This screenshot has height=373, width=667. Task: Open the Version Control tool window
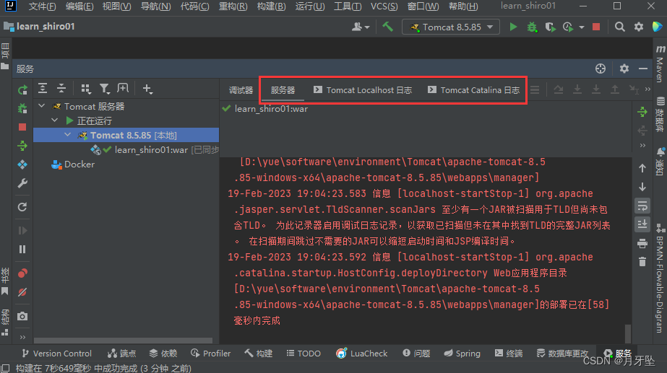pyautogui.click(x=56, y=354)
